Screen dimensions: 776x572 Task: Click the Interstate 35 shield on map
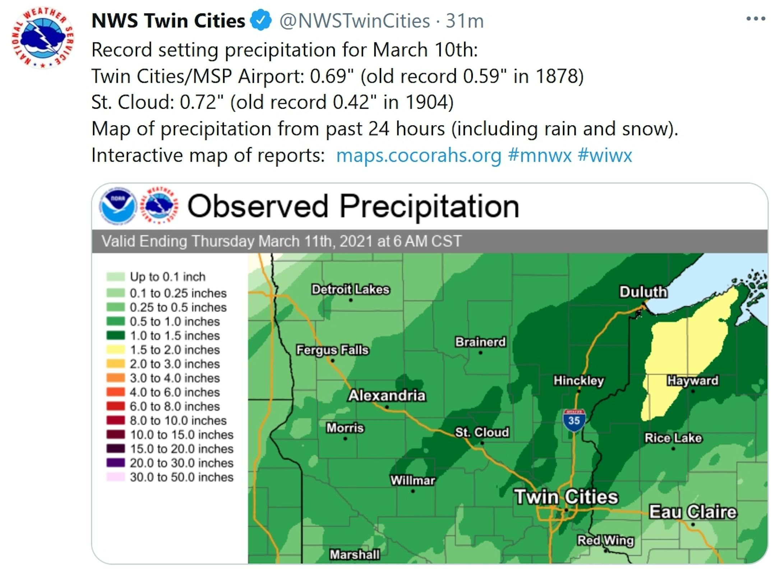point(574,420)
